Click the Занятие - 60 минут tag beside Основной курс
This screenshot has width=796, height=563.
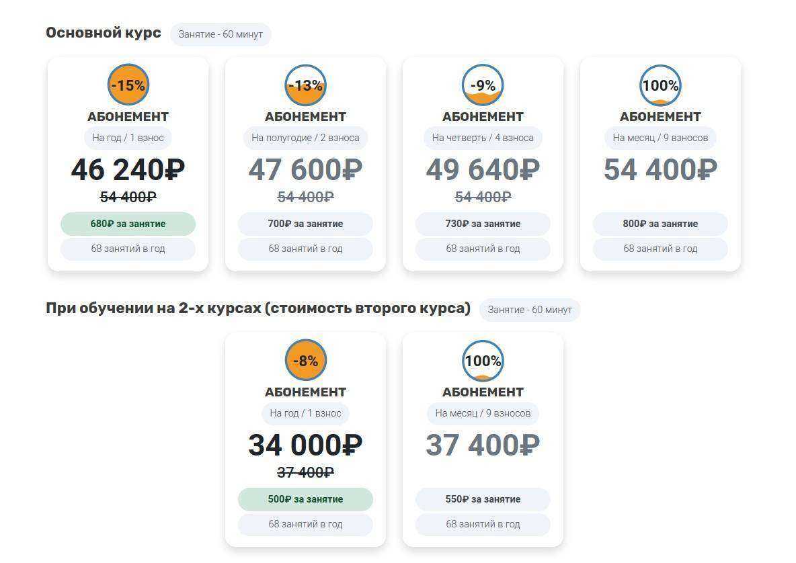[221, 34]
